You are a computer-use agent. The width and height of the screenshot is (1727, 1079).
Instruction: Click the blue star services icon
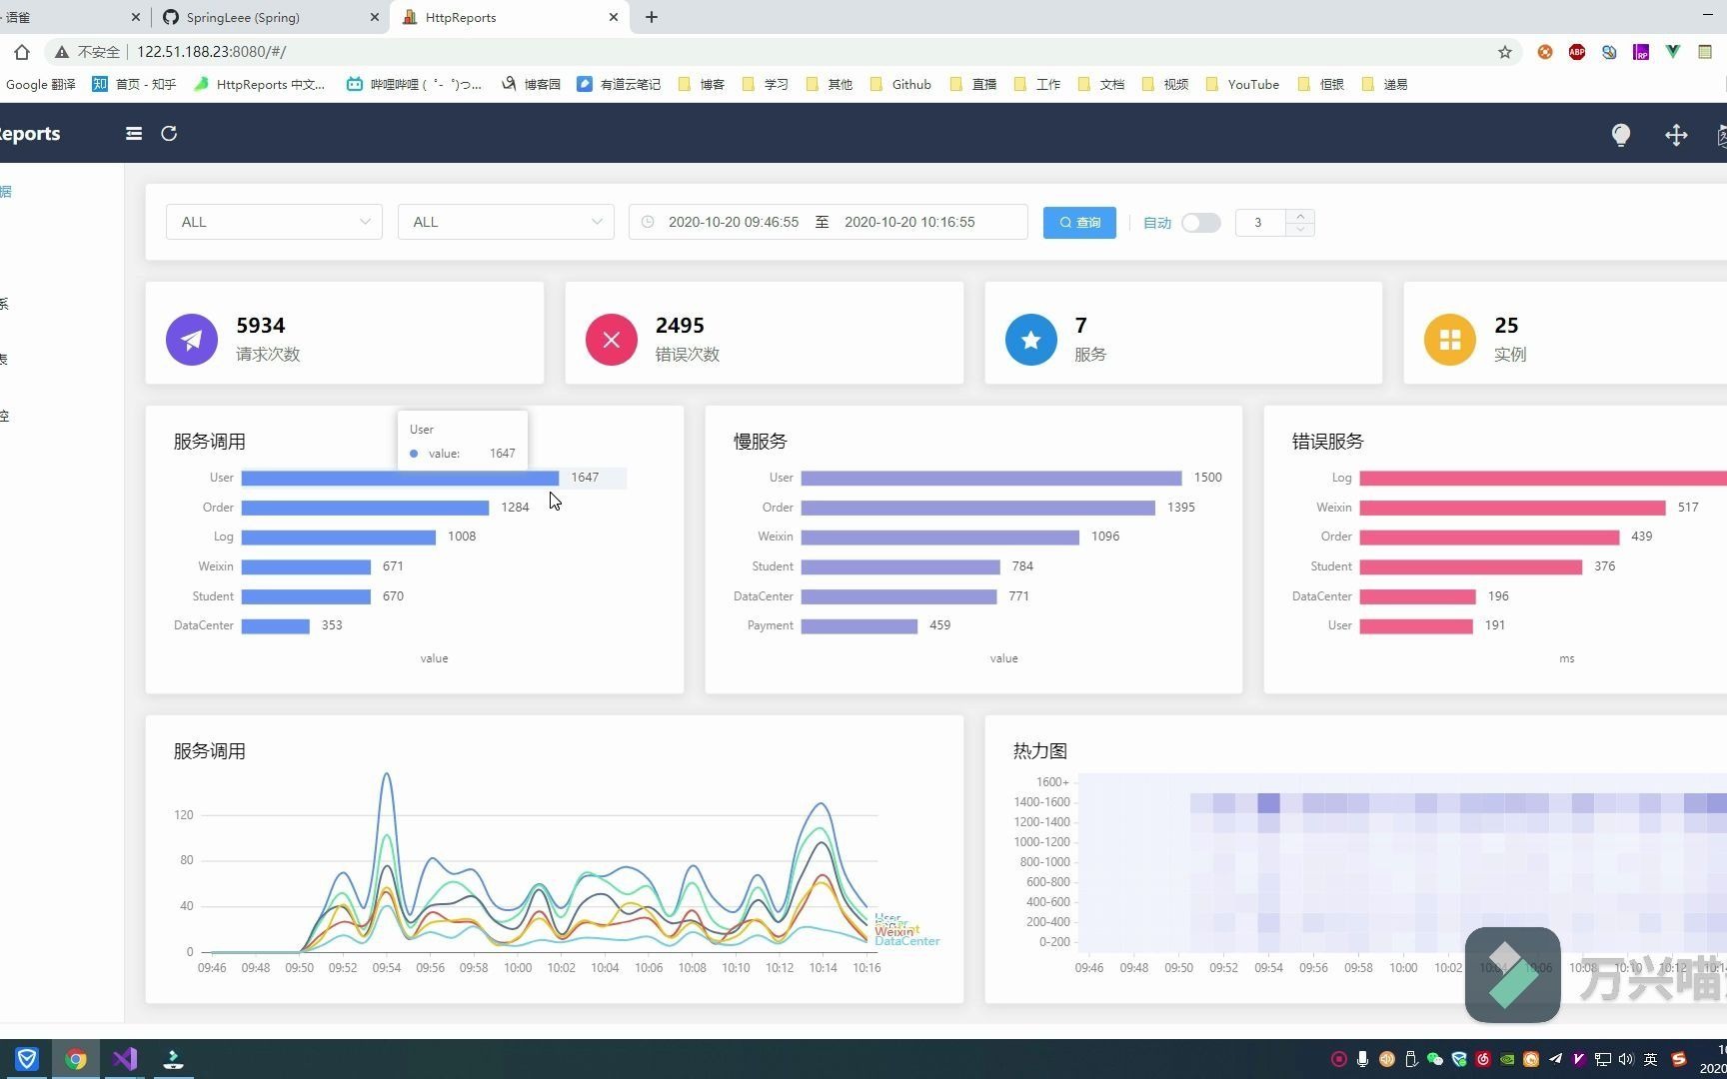pyautogui.click(x=1031, y=340)
